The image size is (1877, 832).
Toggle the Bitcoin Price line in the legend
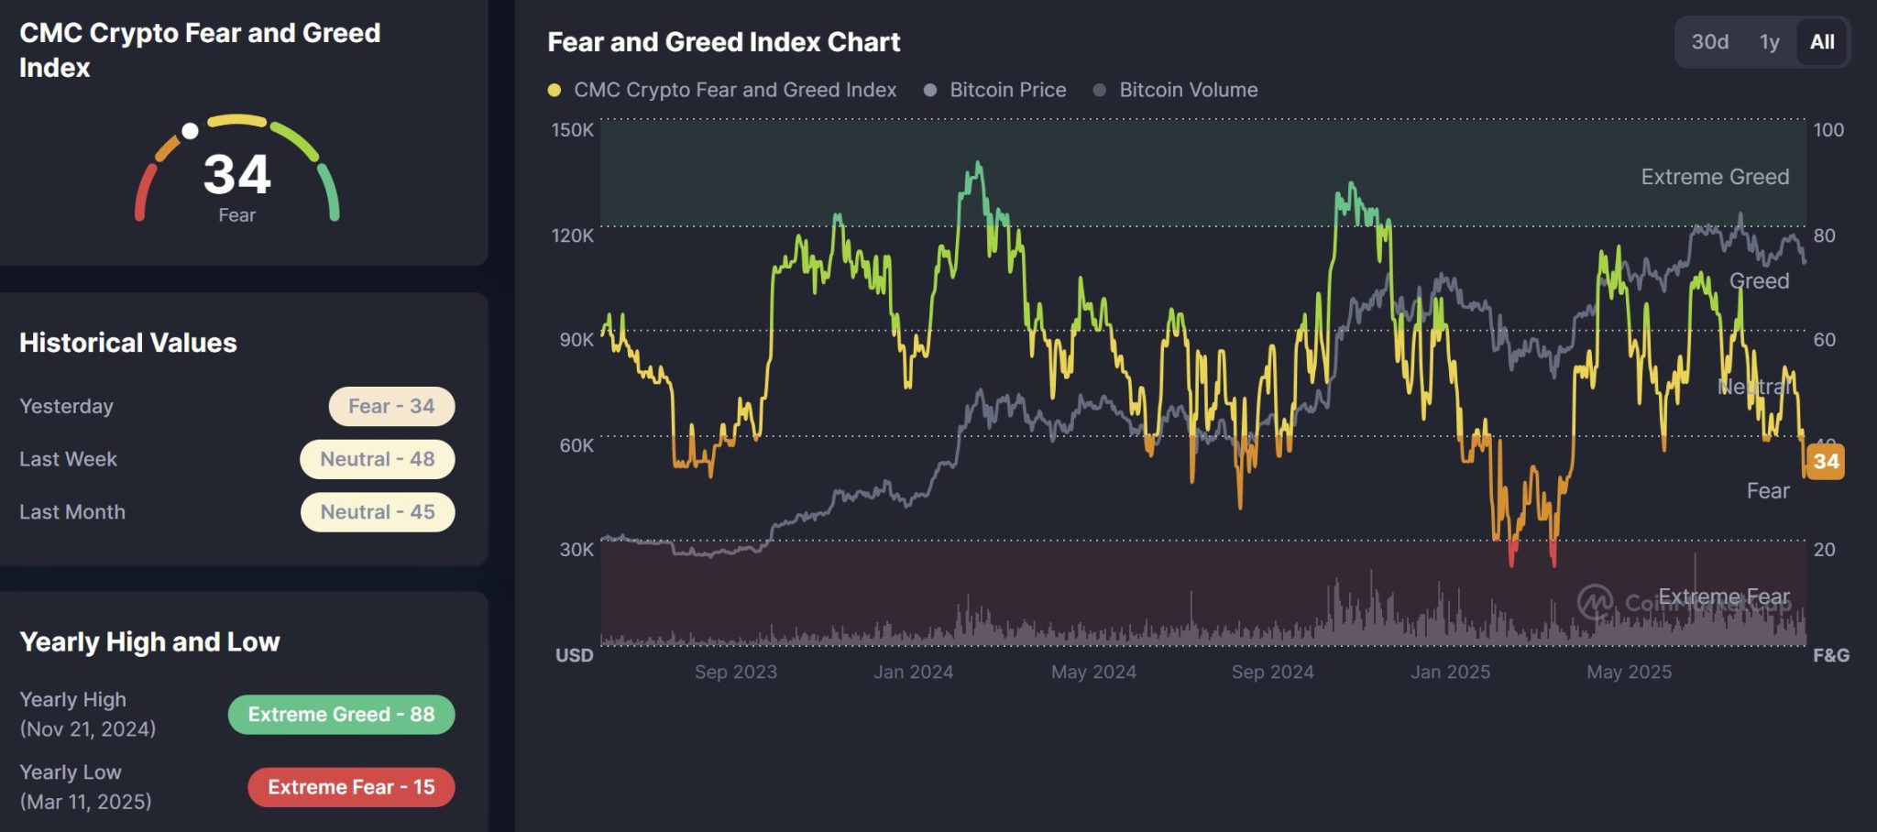pyautogui.click(x=1006, y=89)
